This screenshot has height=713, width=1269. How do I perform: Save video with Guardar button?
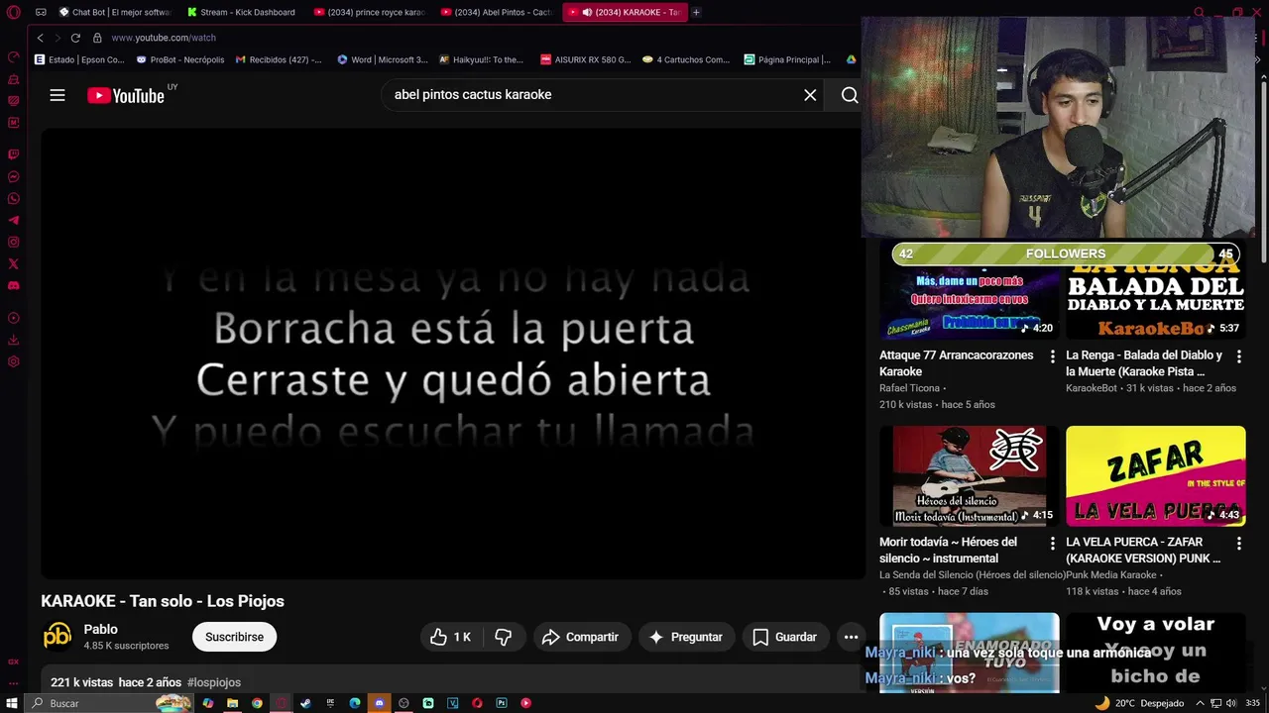(784, 637)
